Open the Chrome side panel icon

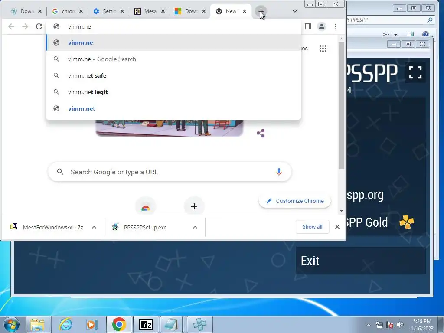pyautogui.click(x=308, y=26)
